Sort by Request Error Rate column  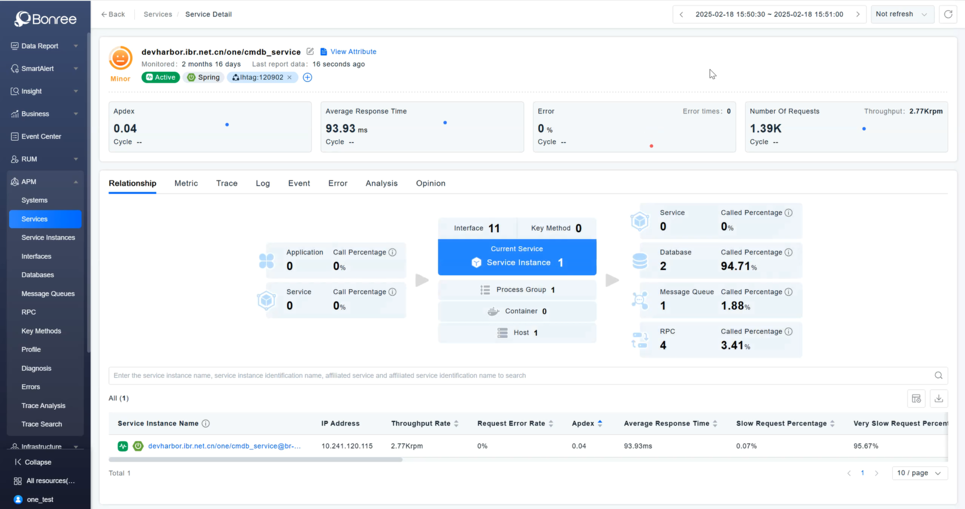click(x=551, y=423)
